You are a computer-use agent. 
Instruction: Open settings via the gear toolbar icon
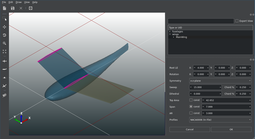click(31, 8)
